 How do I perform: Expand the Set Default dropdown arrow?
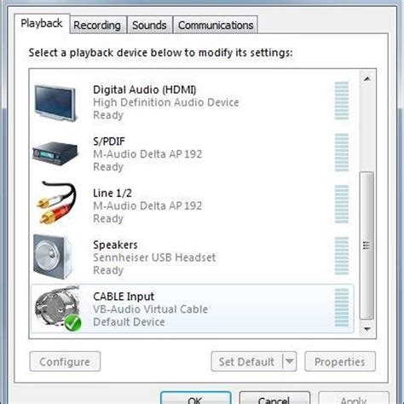coord(290,361)
